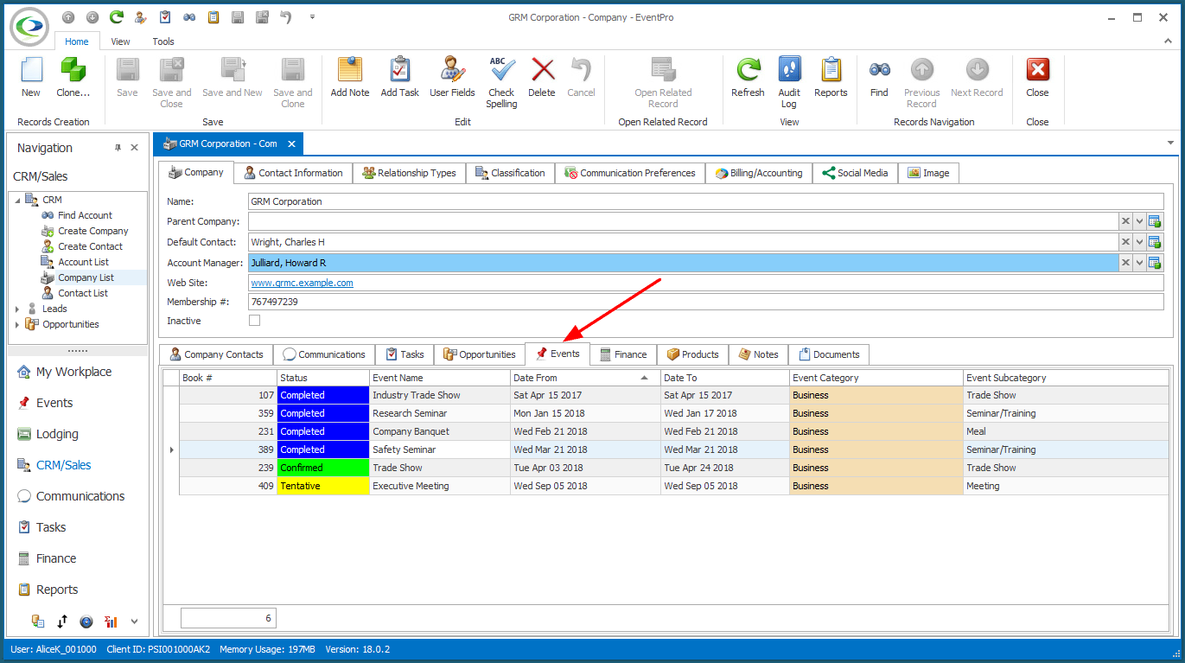The width and height of the screenshot is (1185, 663).
Task: Open the Audit Log
Action: click(x=789, y=83)
